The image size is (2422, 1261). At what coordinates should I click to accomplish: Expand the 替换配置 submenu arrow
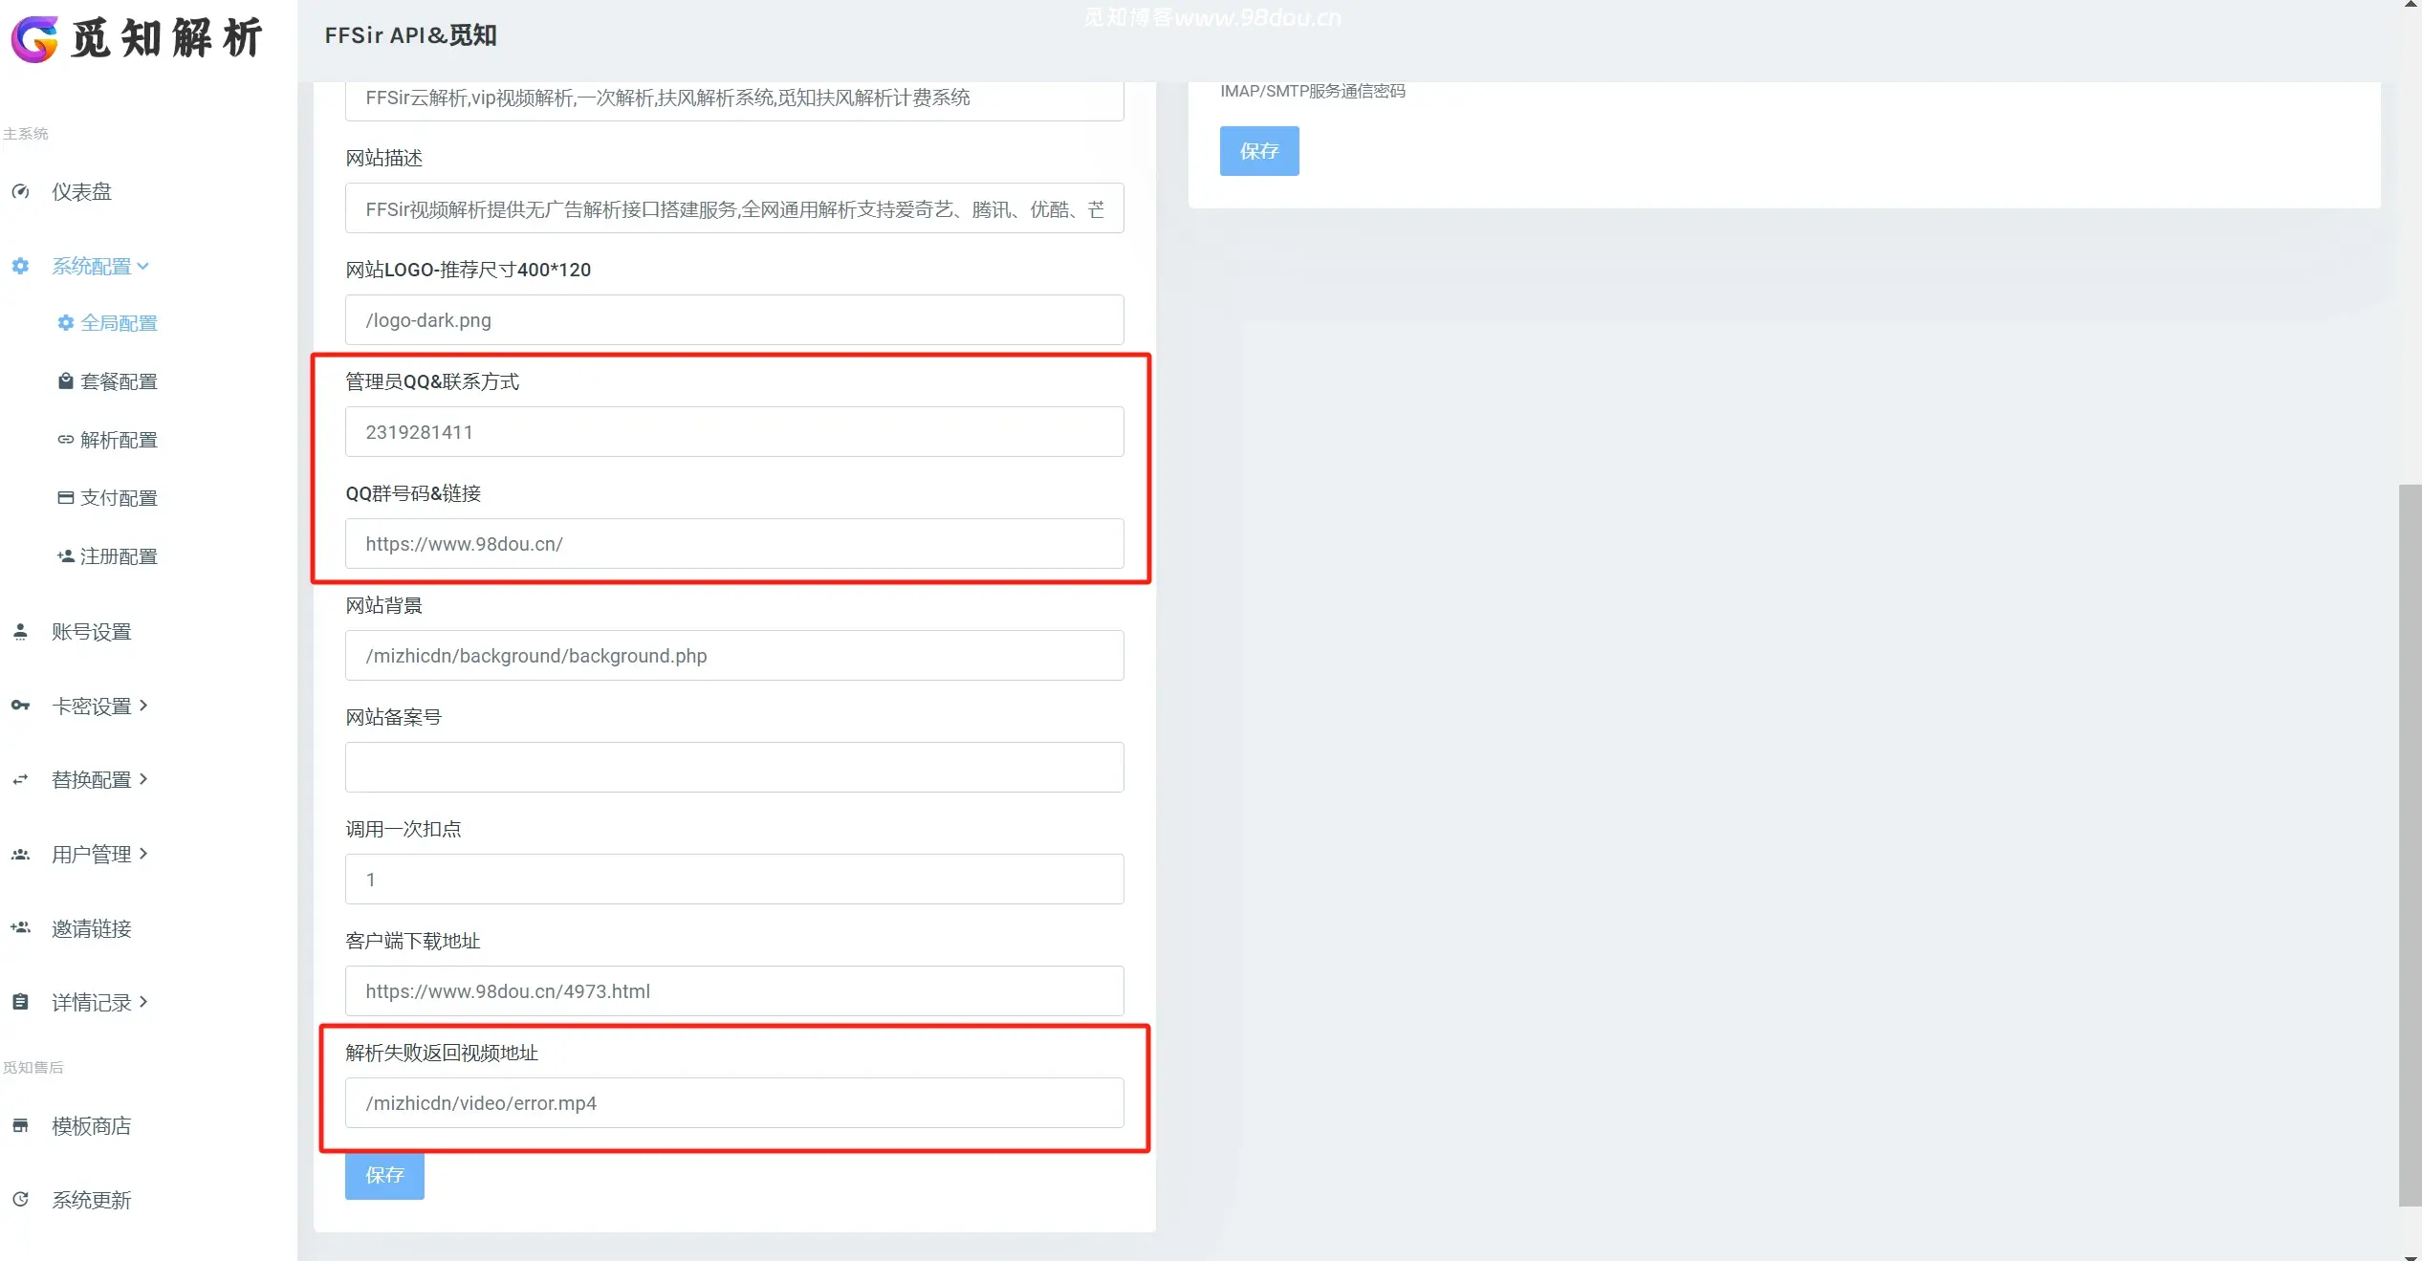pyautogui.click(x=143, y=779)
